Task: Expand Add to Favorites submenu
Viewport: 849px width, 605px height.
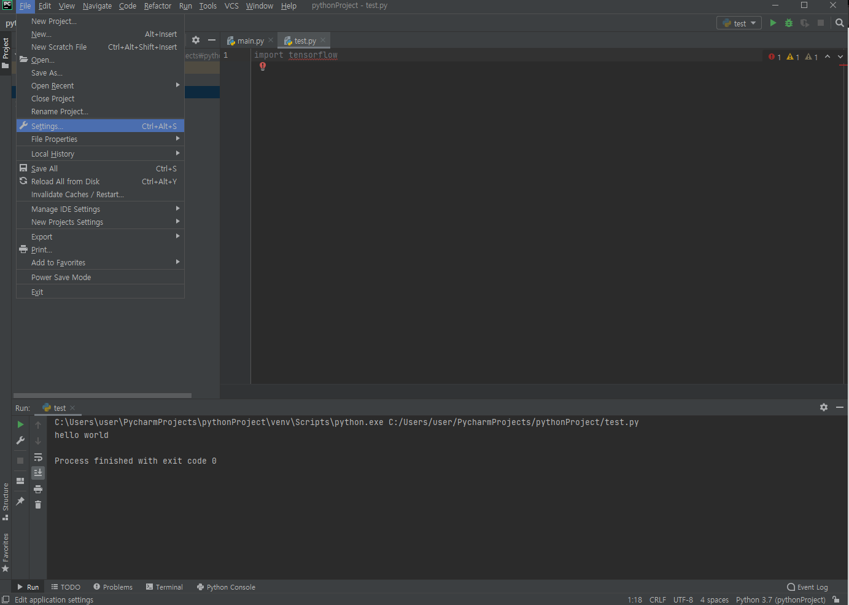Action: (x=101, y=262)
